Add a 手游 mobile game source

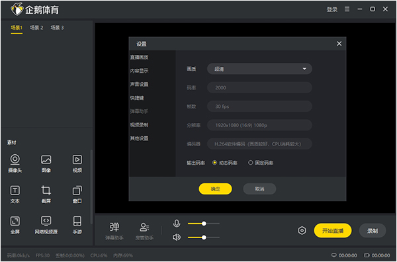pos(77,226)
